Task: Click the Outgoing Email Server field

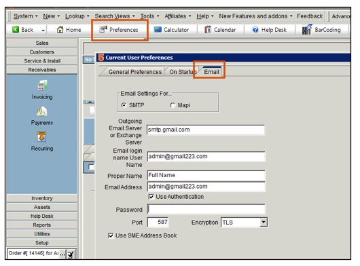Action: click(x=206, y=130)
